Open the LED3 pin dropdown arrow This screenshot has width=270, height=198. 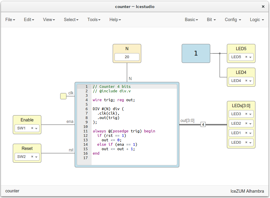coord(250,114)
